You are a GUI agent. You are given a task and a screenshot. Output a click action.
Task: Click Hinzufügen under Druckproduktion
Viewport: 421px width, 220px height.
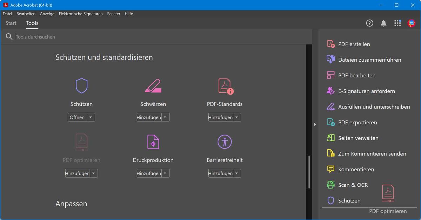(x=149, y=173)
